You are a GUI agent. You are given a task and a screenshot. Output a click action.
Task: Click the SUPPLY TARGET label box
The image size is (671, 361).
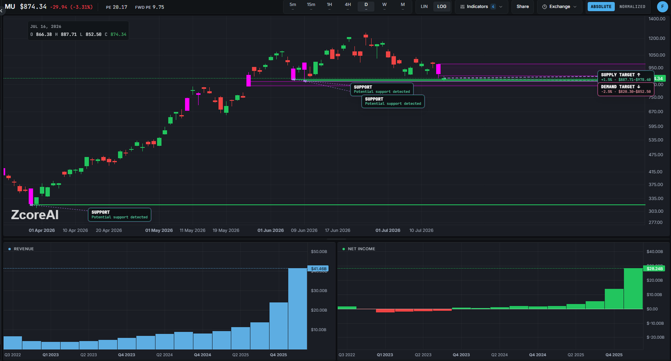point(626,77)
